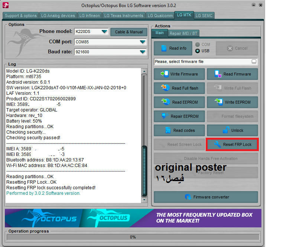
Task: Click the Firmware converter button label
Action: tap(211, 197)
